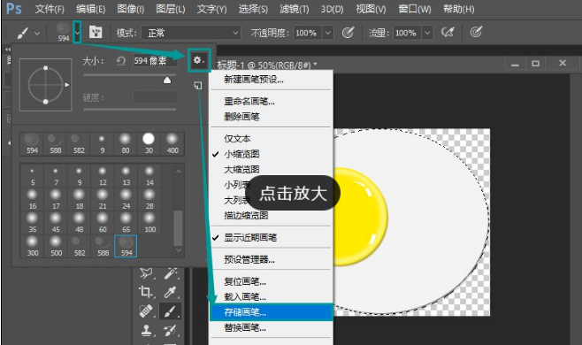
Task: Select the Lasso tool in toolbox
Action: pyautogui.click(x=145, y=273)
